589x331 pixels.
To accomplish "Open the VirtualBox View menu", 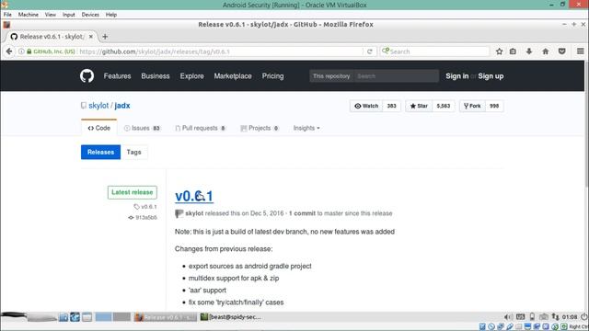I will click(x=51, y=15).
